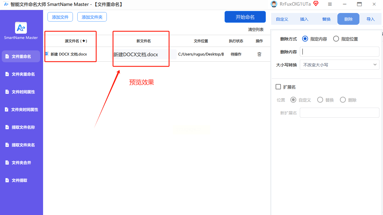Open the hamburger menu in title bar

pos(330,4)
